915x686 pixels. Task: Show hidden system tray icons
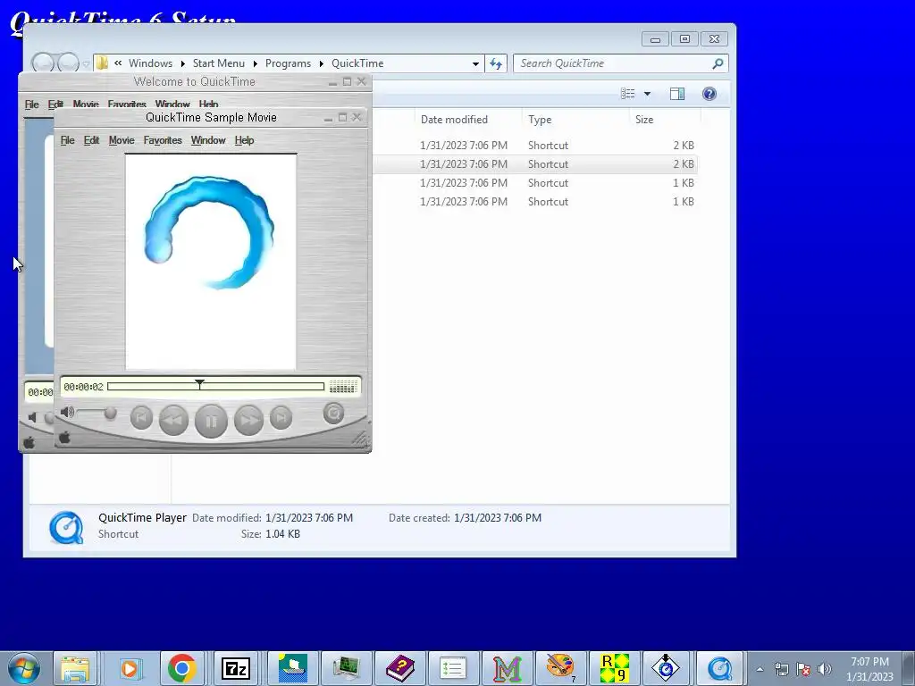[760, 669]
